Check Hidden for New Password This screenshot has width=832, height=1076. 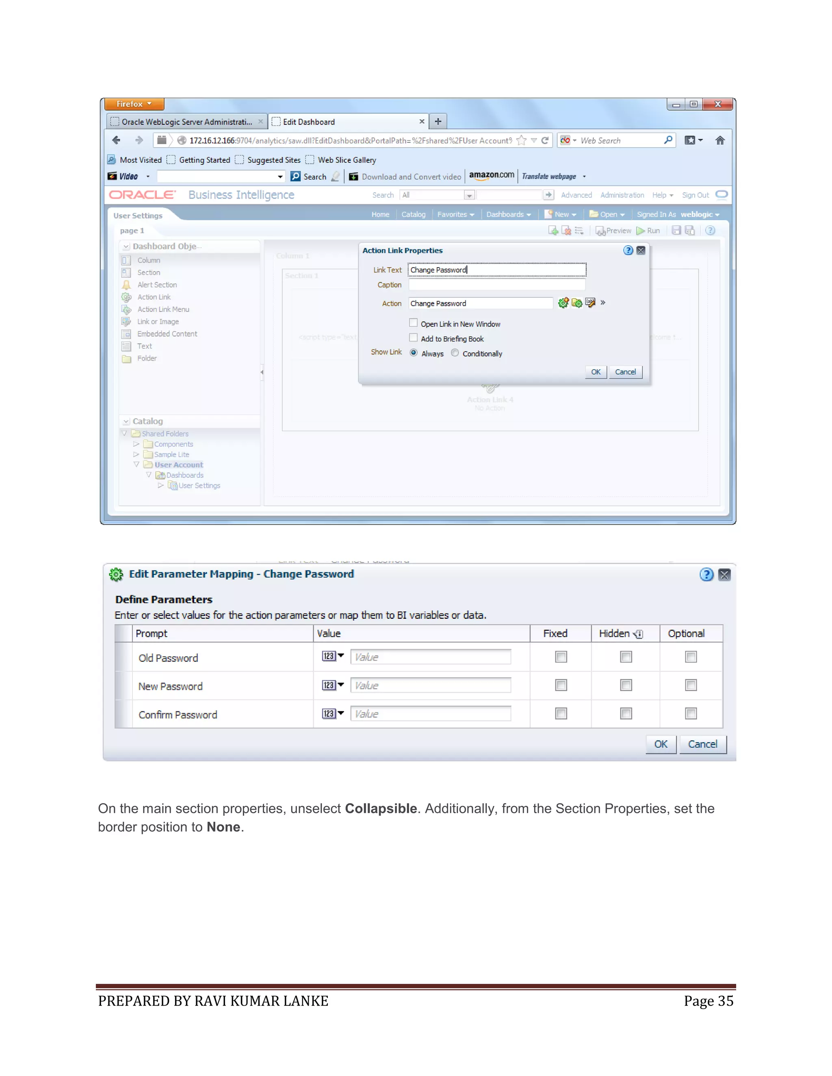coord(626,685)
